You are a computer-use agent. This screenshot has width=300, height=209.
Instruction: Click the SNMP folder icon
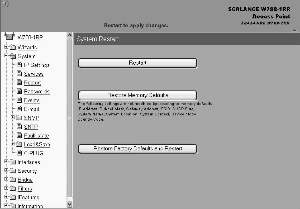[x=19, y=117]
